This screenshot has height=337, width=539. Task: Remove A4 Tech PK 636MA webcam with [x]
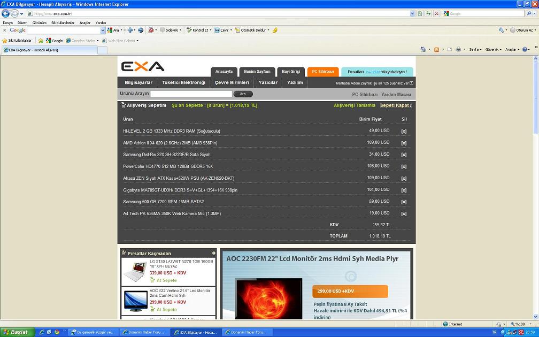click(x=404, y=213)
